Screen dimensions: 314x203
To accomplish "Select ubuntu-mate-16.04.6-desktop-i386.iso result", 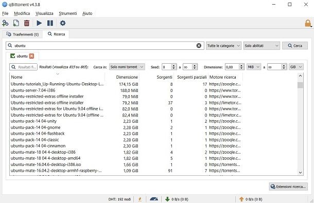I will tap(126, 164).
